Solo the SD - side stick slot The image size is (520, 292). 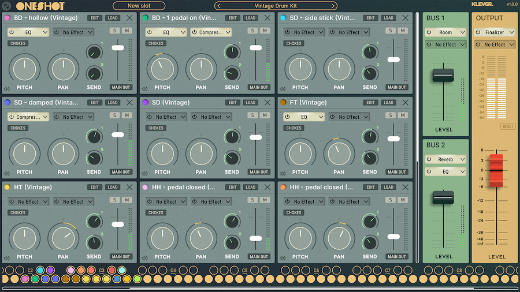click(x=391, y=31)
